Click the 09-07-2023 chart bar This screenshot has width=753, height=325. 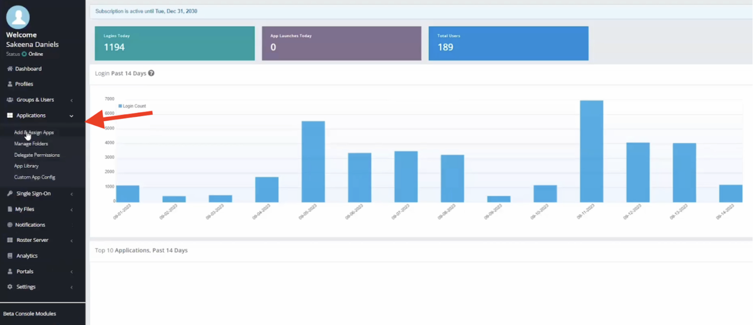406,177
